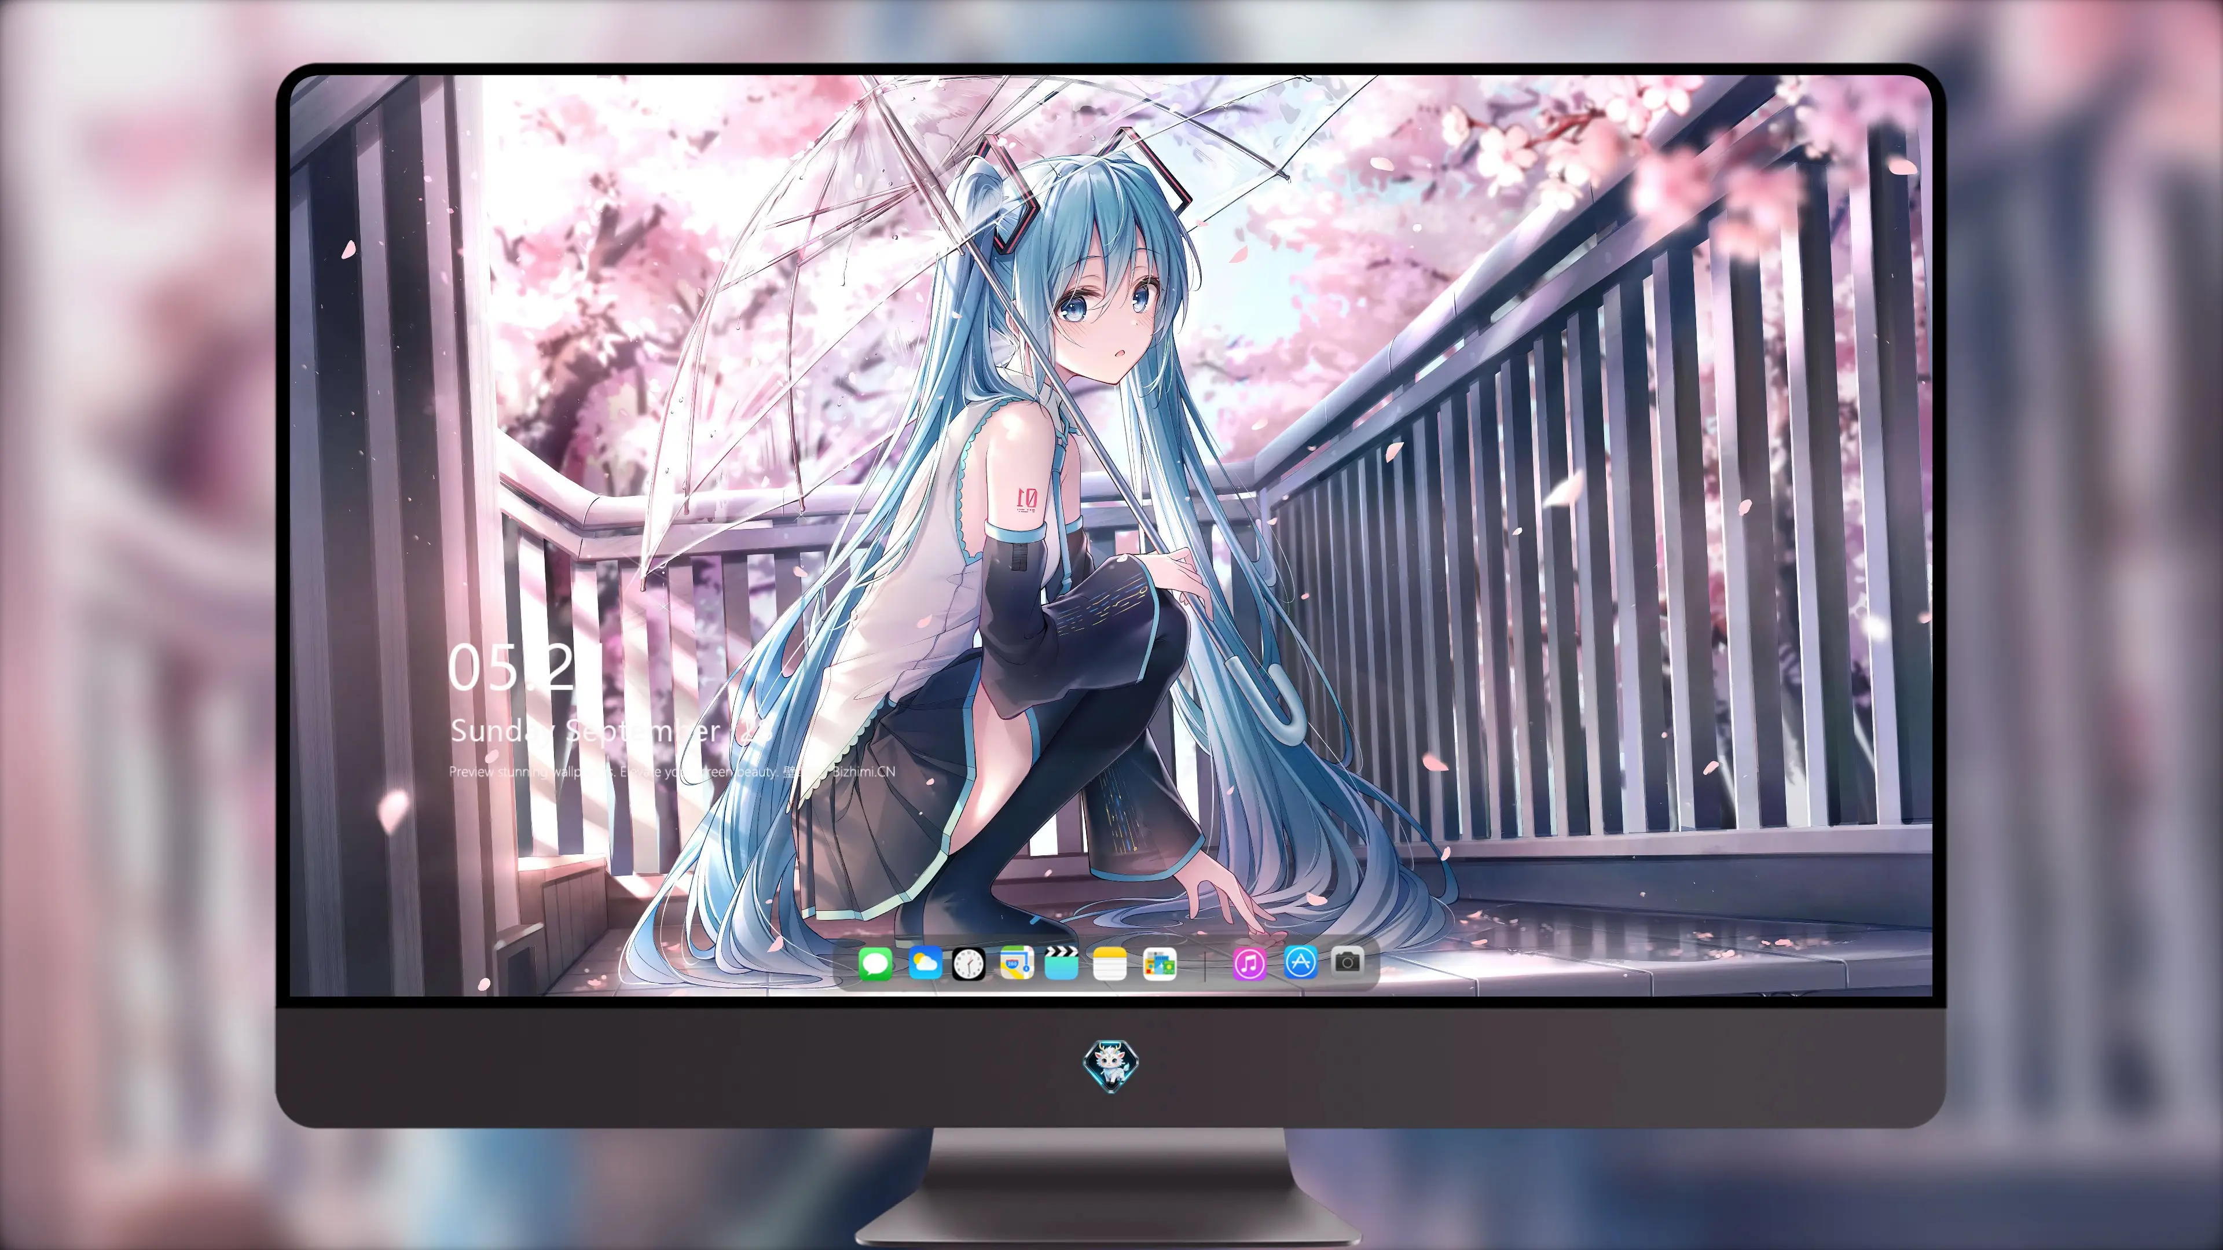Open the App Store from the dock

1300,962
